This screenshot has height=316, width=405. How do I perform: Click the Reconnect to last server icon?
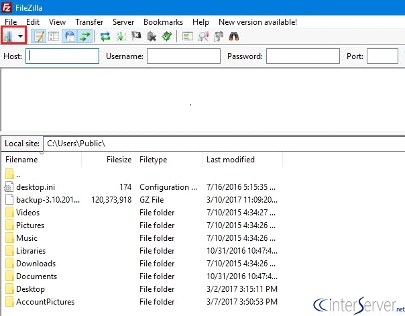click(167, 36)
